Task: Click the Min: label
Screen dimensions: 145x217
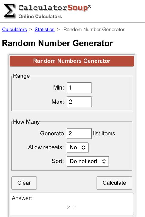Action: 58,88
